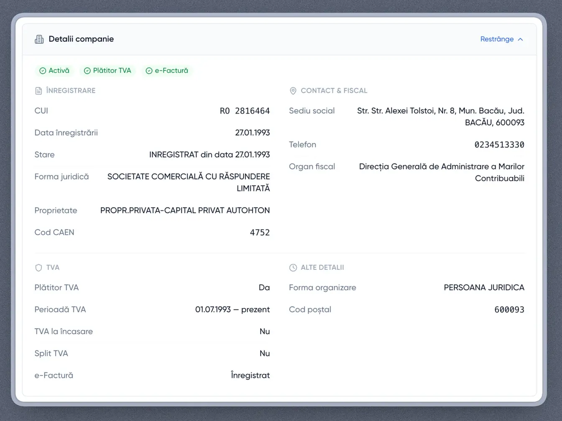Collapse the panel with Restrânge link
The width and height of the screenshot is (562, 421).
(x=497, y=39)
